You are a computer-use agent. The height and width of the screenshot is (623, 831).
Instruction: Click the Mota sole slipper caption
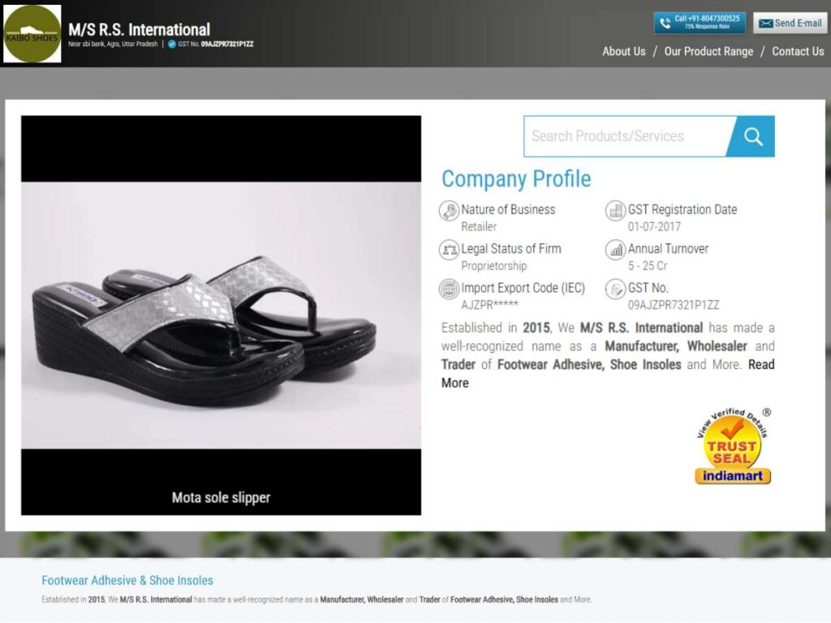pyautogui.click(x=221, y=497)
